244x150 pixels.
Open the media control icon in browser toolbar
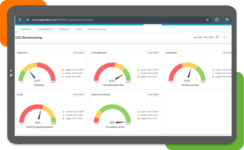227,20
